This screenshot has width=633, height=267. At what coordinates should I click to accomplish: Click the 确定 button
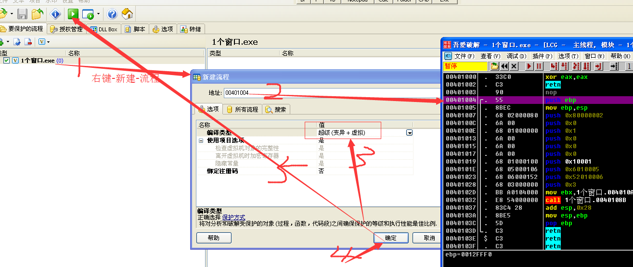[x=391, y=238]
